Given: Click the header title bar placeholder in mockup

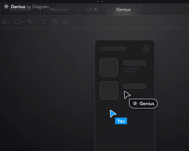Looking at the screenshot, I should click(x=113, y=49).
